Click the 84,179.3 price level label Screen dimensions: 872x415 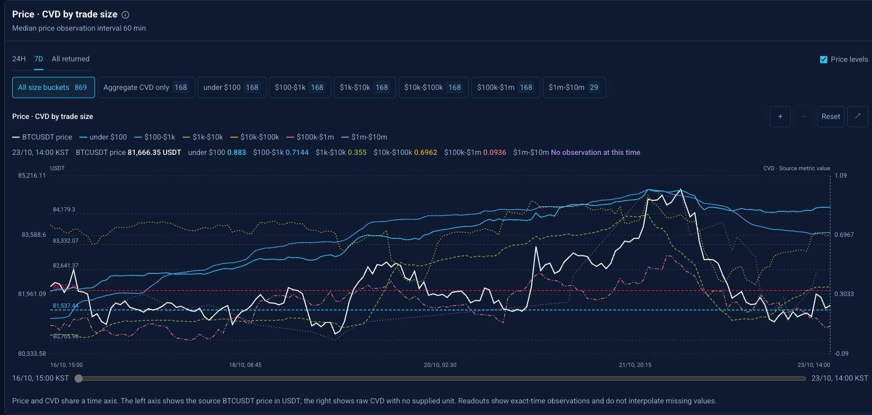tap(64, 210)
